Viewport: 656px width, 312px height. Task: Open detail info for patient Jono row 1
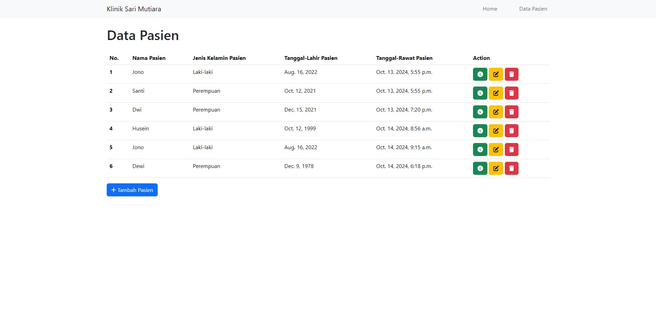point(480,74)
